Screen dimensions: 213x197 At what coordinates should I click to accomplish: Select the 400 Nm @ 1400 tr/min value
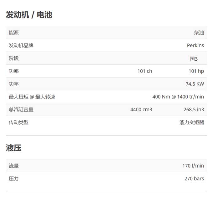tap(178, 97)
